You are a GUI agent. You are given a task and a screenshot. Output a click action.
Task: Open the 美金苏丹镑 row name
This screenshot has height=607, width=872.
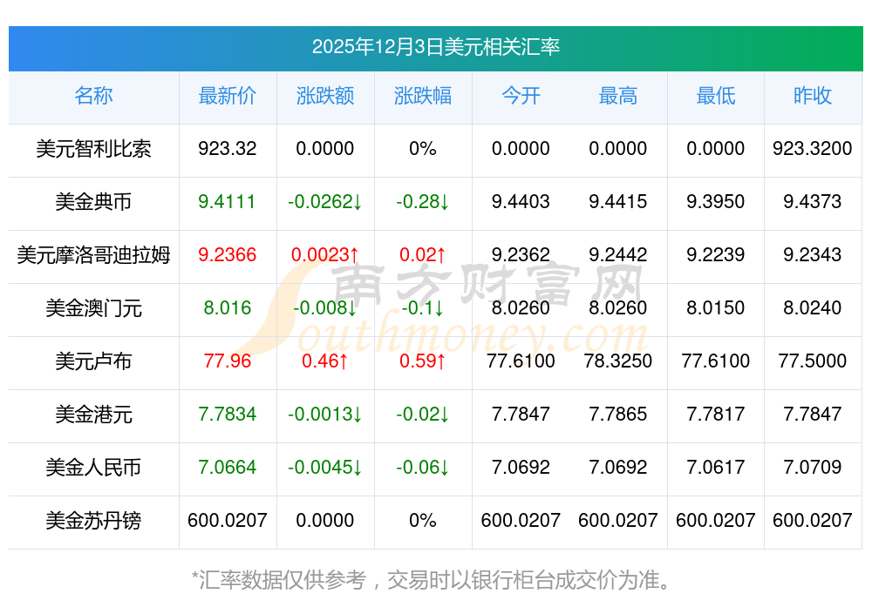click(93, 521)
